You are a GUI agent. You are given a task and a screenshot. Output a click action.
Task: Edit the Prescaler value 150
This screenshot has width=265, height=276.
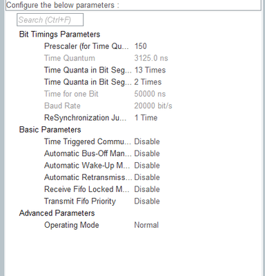(x=141, y=46)
